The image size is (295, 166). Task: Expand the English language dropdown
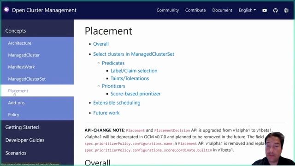click(x=247, y=10)
